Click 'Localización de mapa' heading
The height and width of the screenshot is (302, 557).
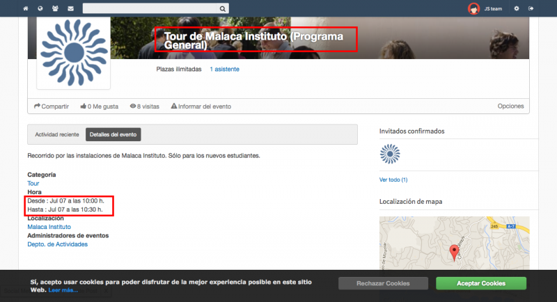point(411,202)
